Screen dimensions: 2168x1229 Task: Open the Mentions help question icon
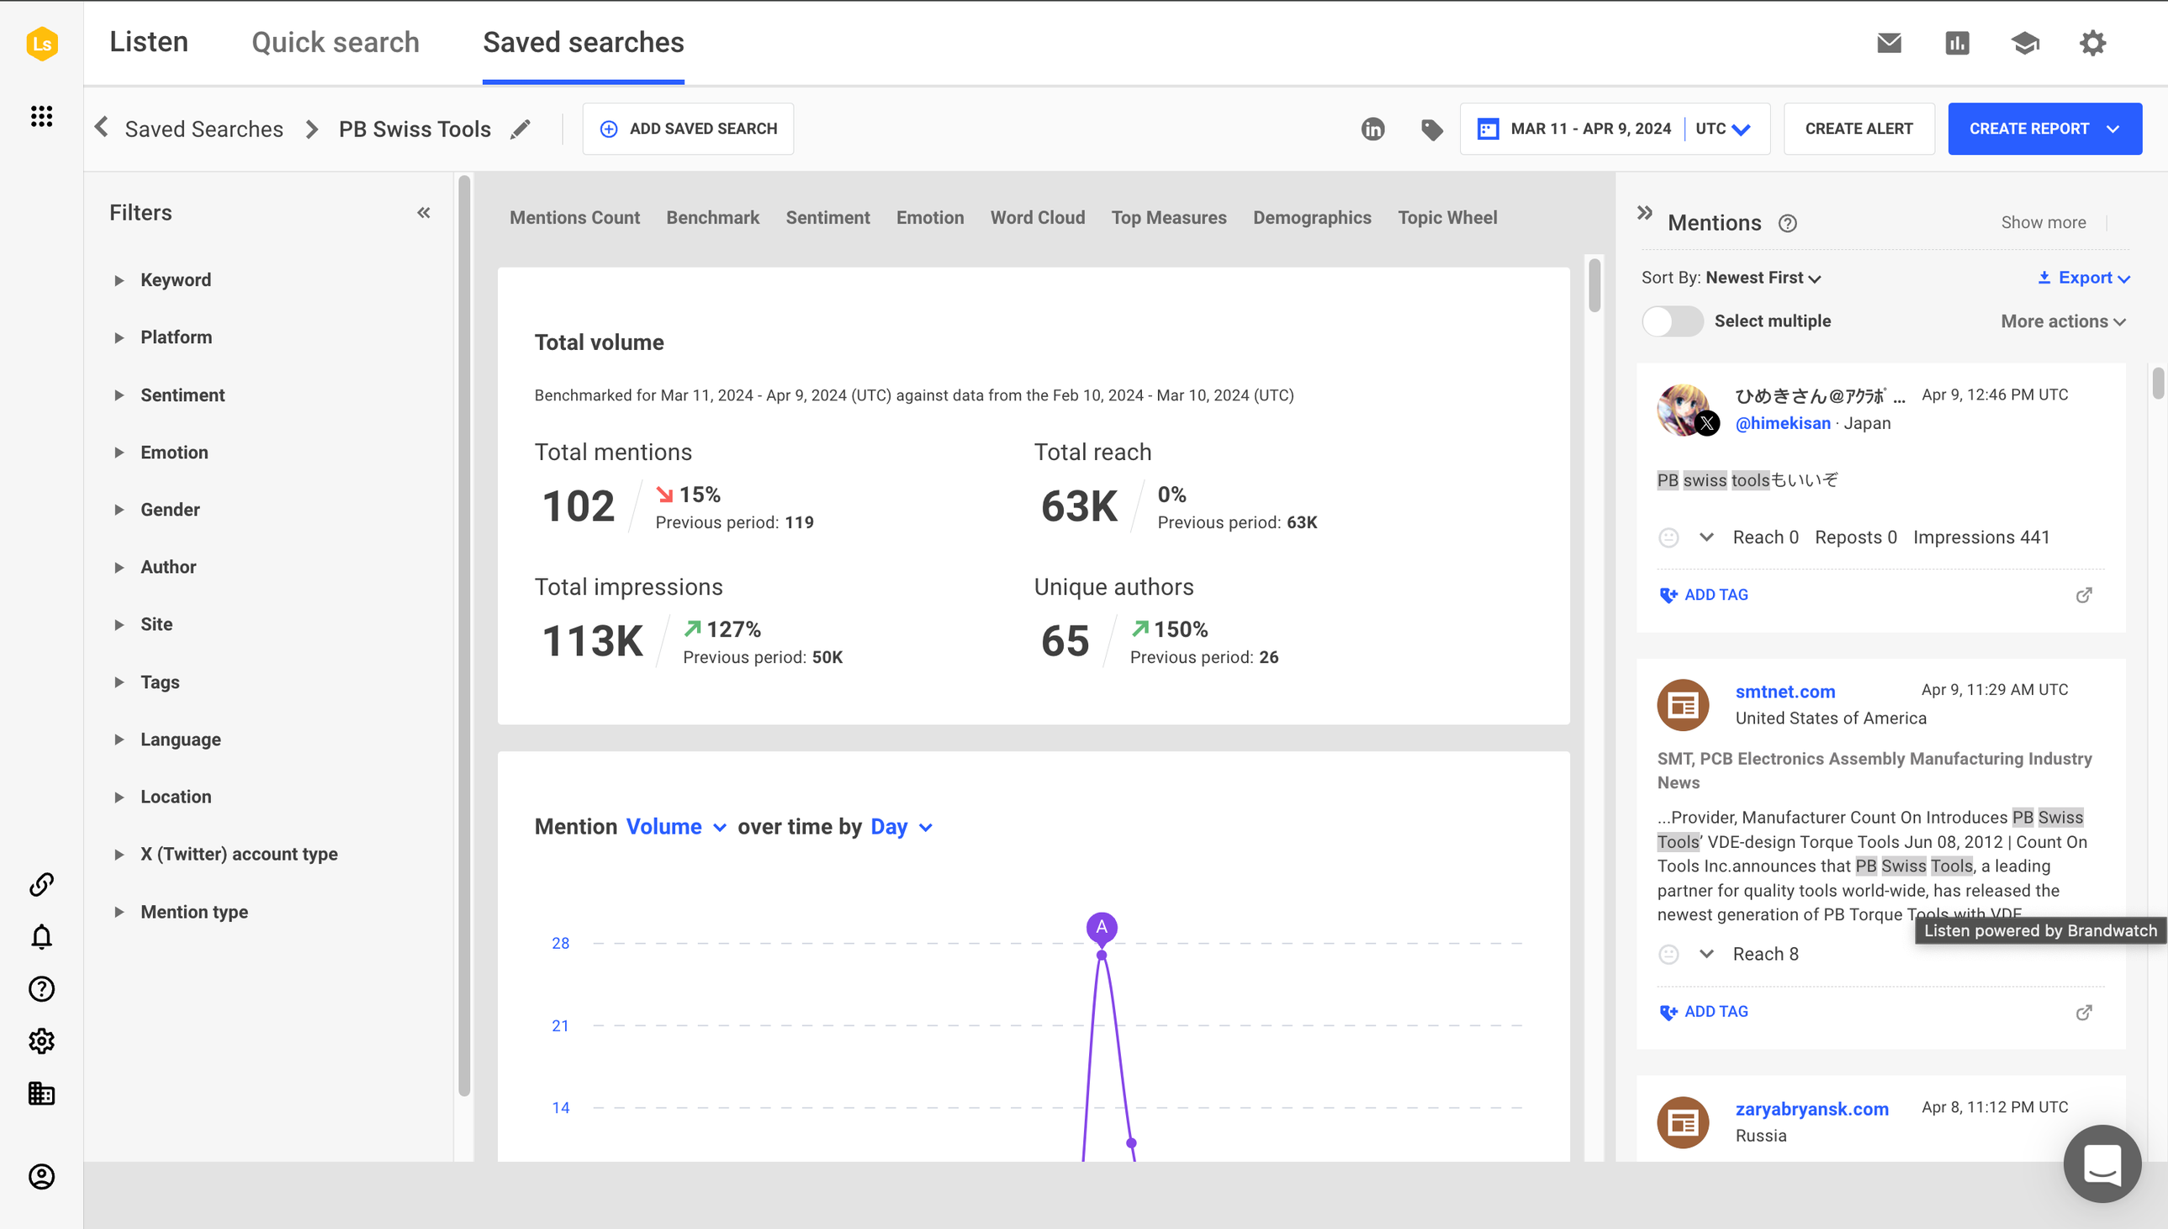1788,223
